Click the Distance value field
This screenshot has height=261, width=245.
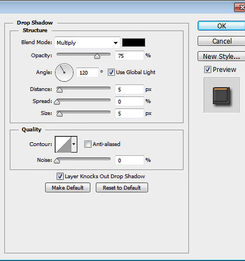(130, 89)
